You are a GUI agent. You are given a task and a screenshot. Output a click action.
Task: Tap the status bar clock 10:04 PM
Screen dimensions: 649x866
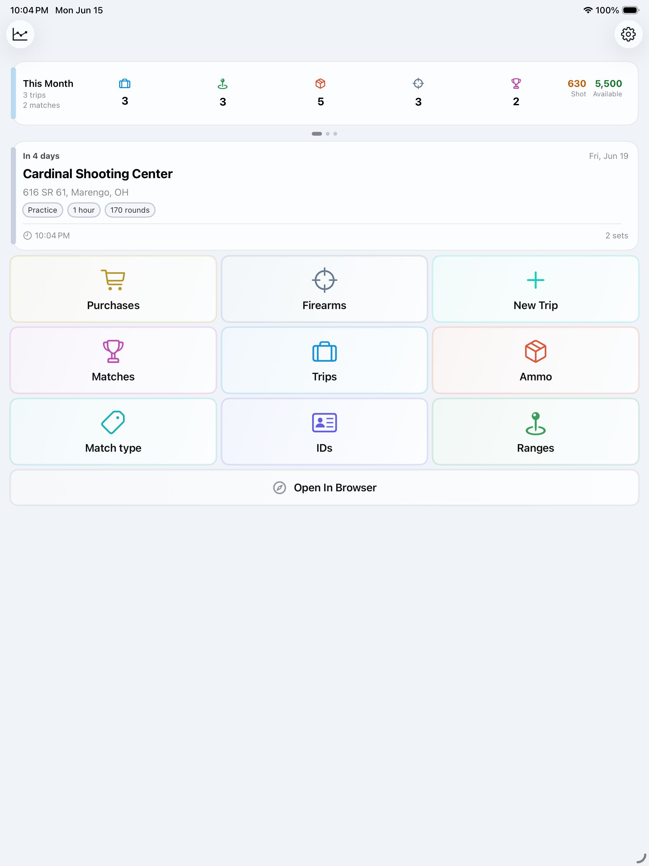click(29, 10)
